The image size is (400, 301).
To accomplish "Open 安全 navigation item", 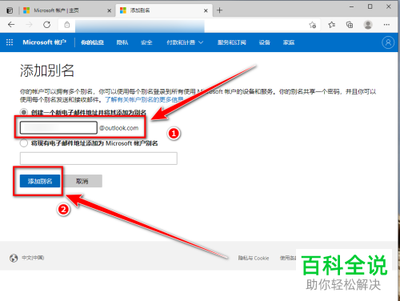I will point(146,42).
